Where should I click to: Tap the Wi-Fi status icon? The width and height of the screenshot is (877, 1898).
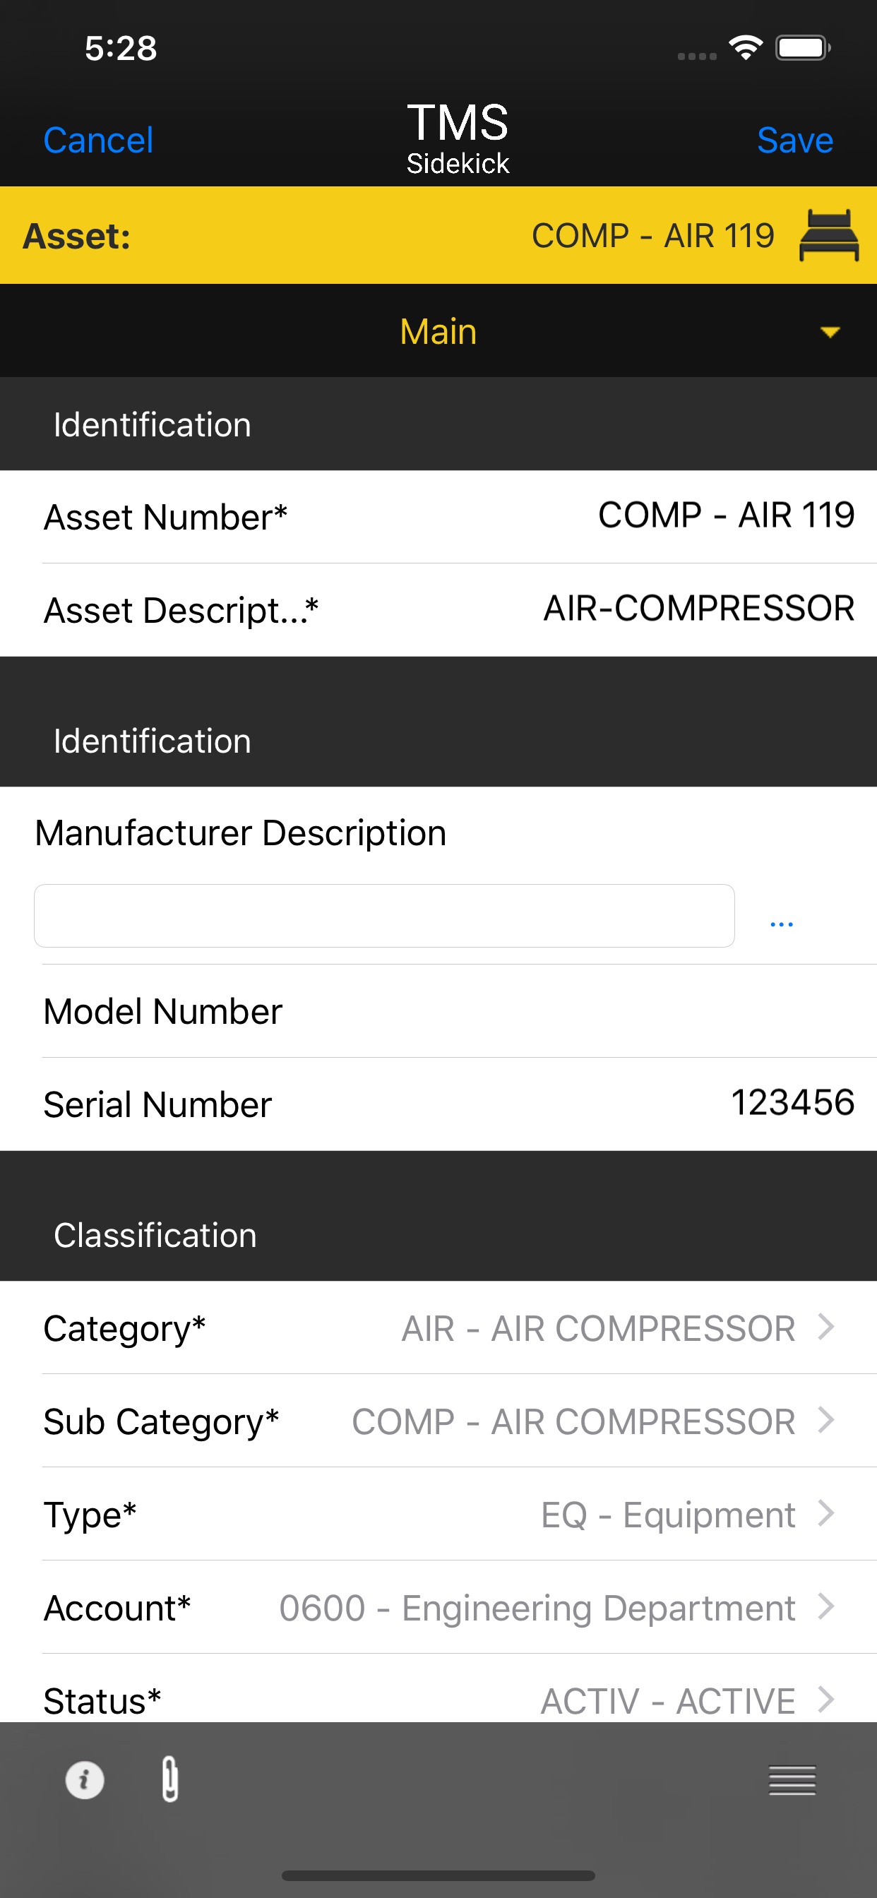pos(745,48)
